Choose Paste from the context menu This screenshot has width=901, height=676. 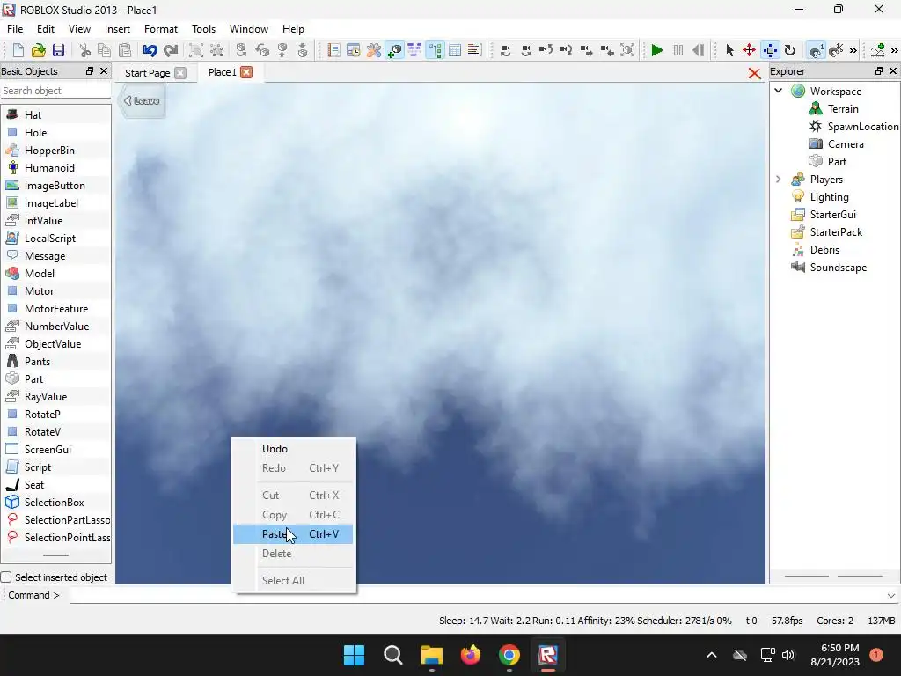293,534
